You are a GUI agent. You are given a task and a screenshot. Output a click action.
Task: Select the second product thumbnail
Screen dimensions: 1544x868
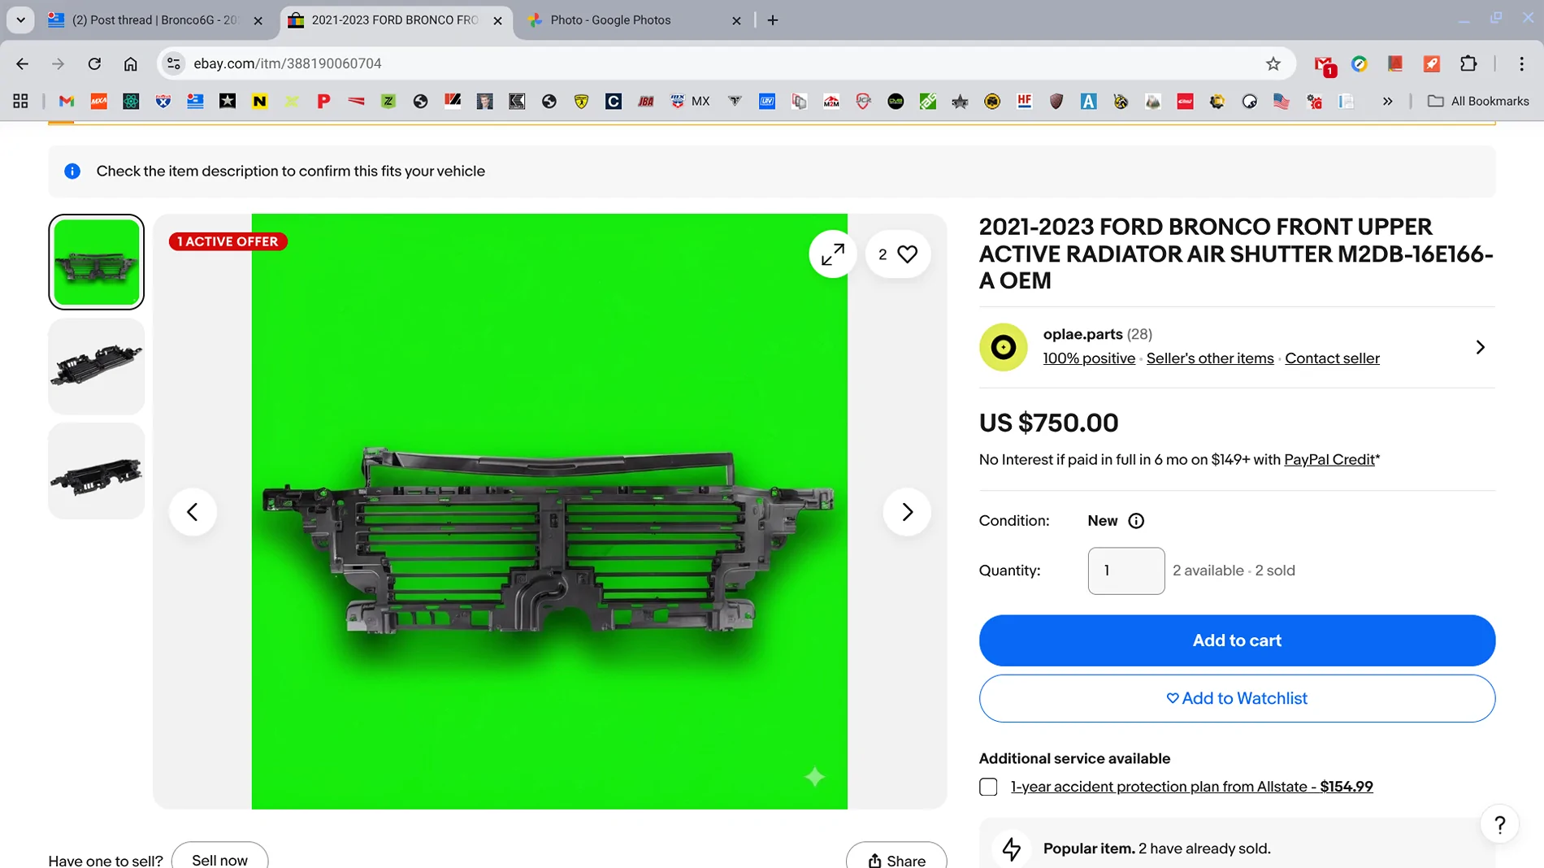click(96, 367)
